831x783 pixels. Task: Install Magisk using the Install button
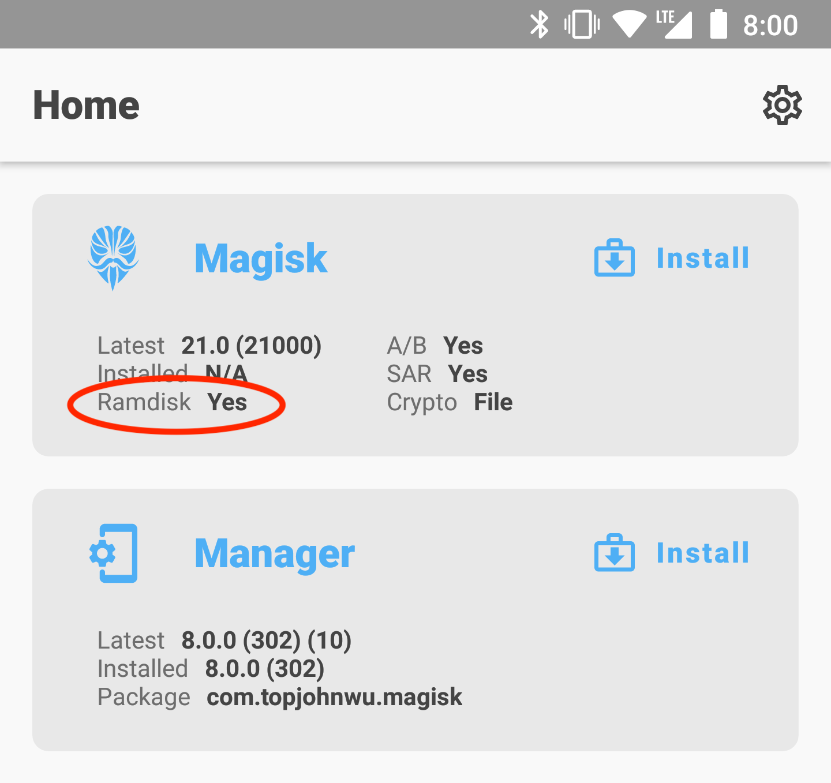pyautogui.click(x=703, y=258)
